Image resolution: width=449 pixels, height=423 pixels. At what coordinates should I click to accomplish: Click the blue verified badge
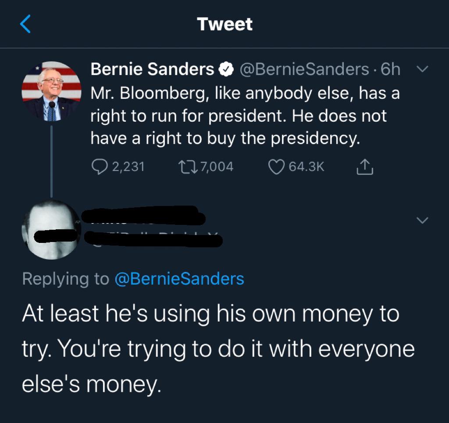tap(225, 69)
